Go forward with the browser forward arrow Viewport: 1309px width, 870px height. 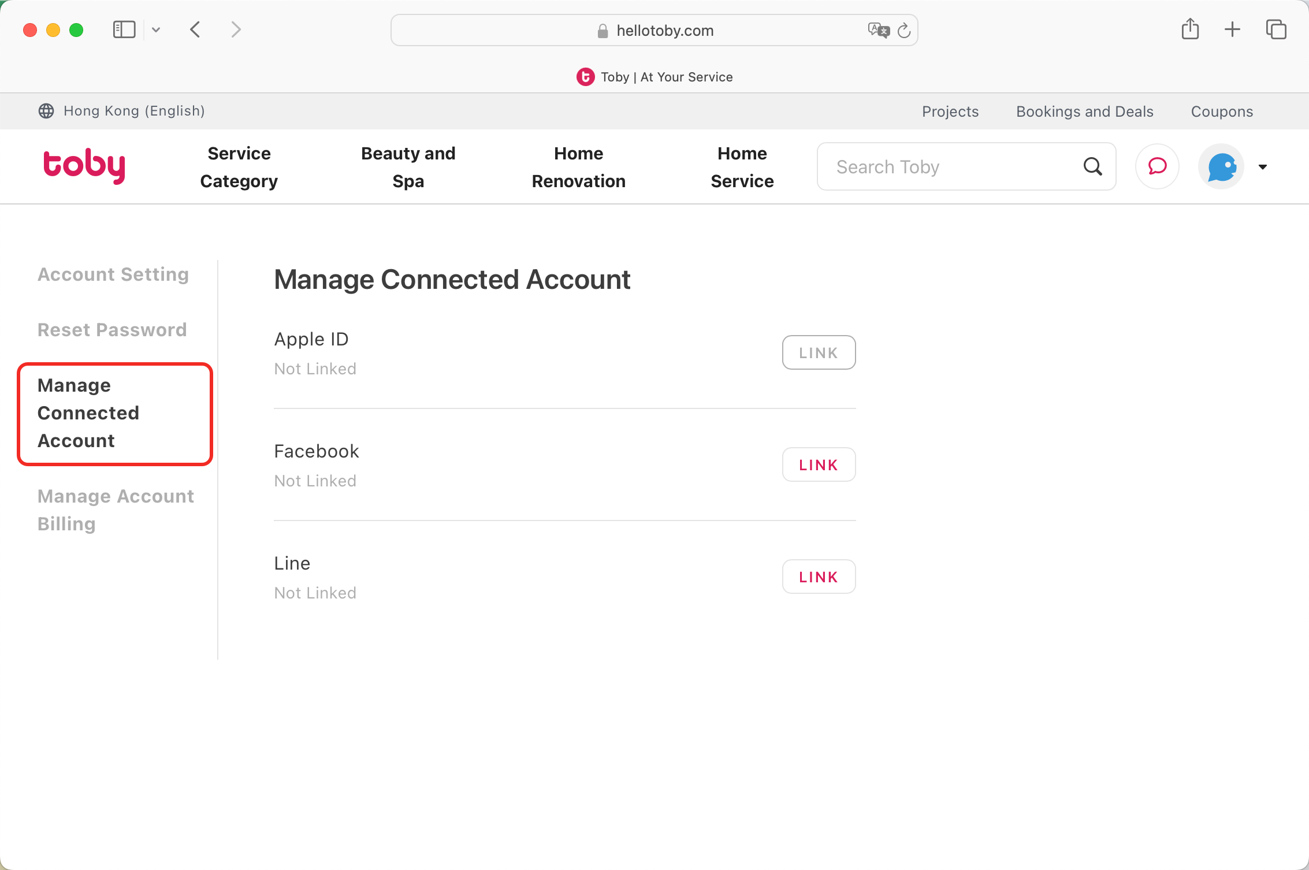tap(236, 29)
